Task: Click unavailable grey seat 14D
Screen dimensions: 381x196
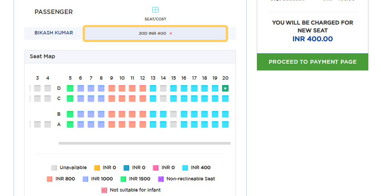Action: click(163, 88)
